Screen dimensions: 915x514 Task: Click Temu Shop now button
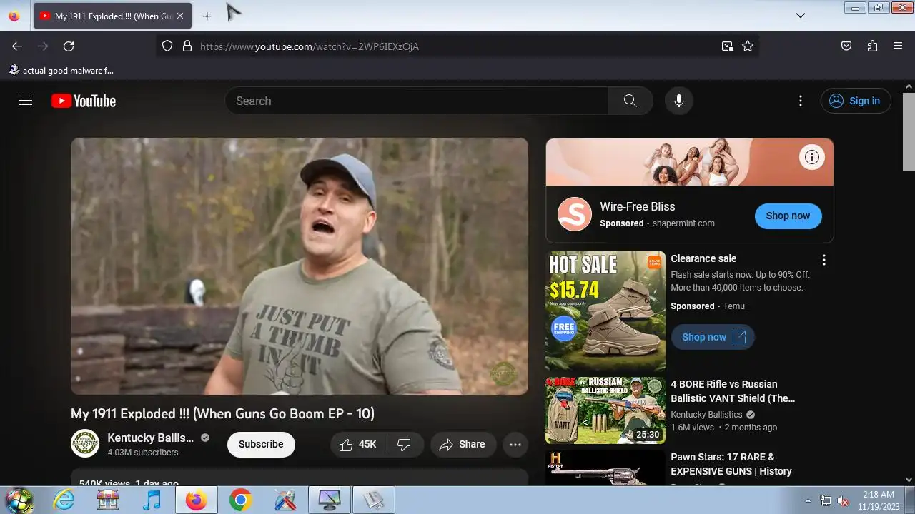713,337
